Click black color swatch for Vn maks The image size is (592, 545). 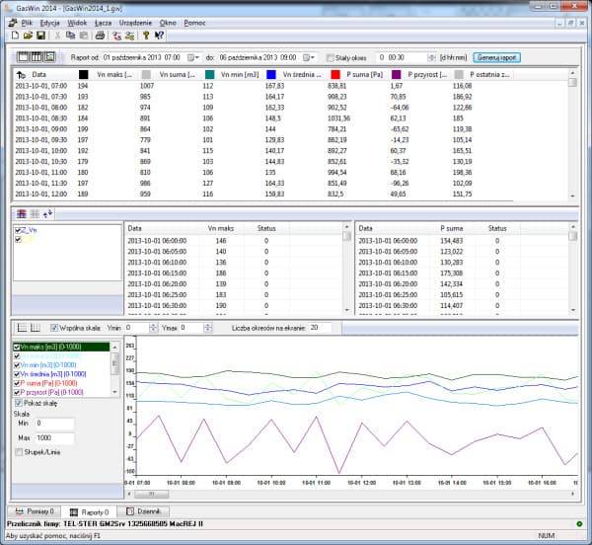click(x=84, y=75)
